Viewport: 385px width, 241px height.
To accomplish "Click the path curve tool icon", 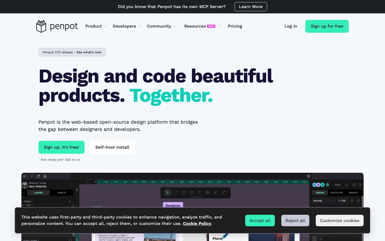I will pos(224,193).
